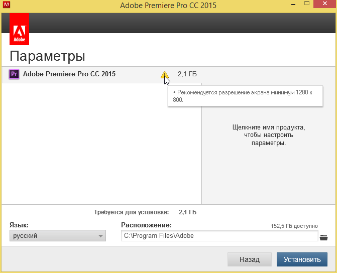
Task: Click the Premiere Pro Pr product icon
Action: (x=14, y=74)
